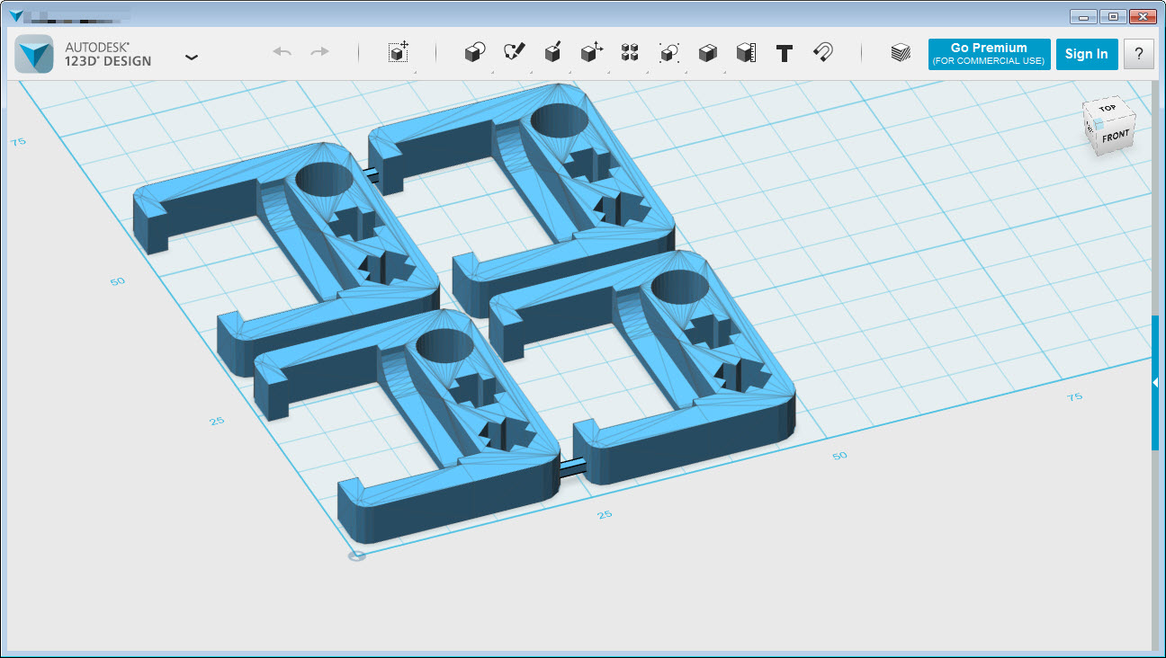
Task: Open the Transform tool
Action: (x=399, y=52)
